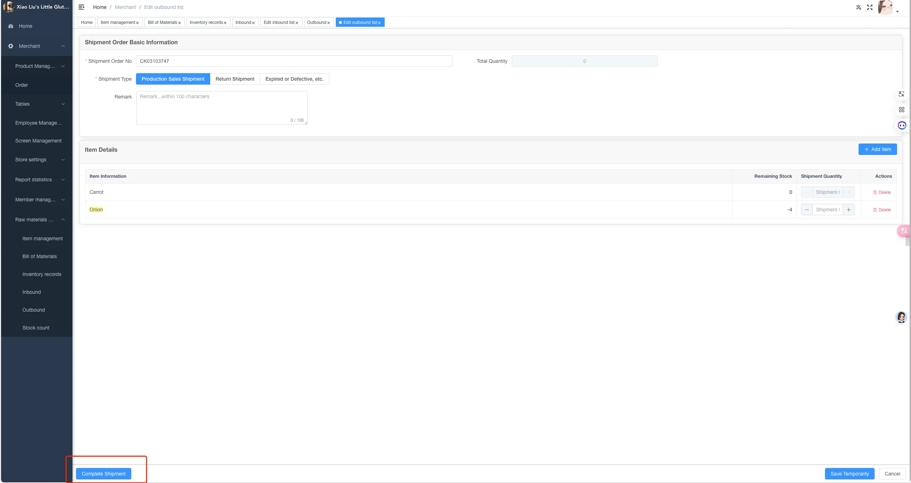Switch to Inventory records tab

coord(206,22)
